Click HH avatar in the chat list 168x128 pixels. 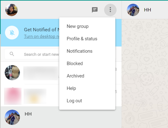(x=12, y=117)
